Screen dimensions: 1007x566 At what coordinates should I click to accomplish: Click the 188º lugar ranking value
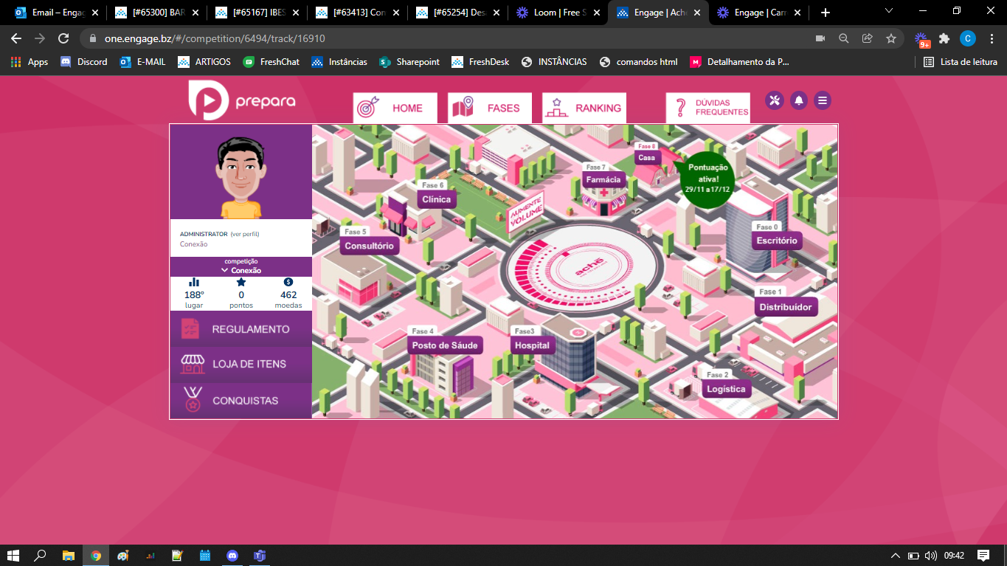pyautogui.click(x=194, y=295)
